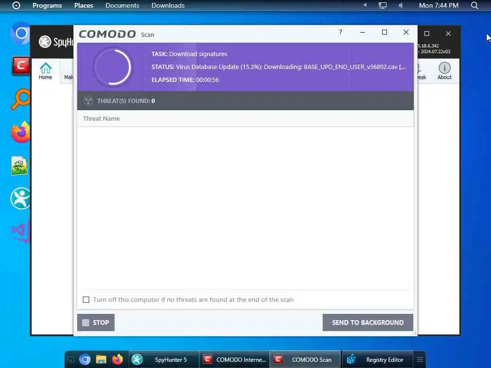Open SpyHunter About tab
Screen dimensions: 491x368
(444, 71)
